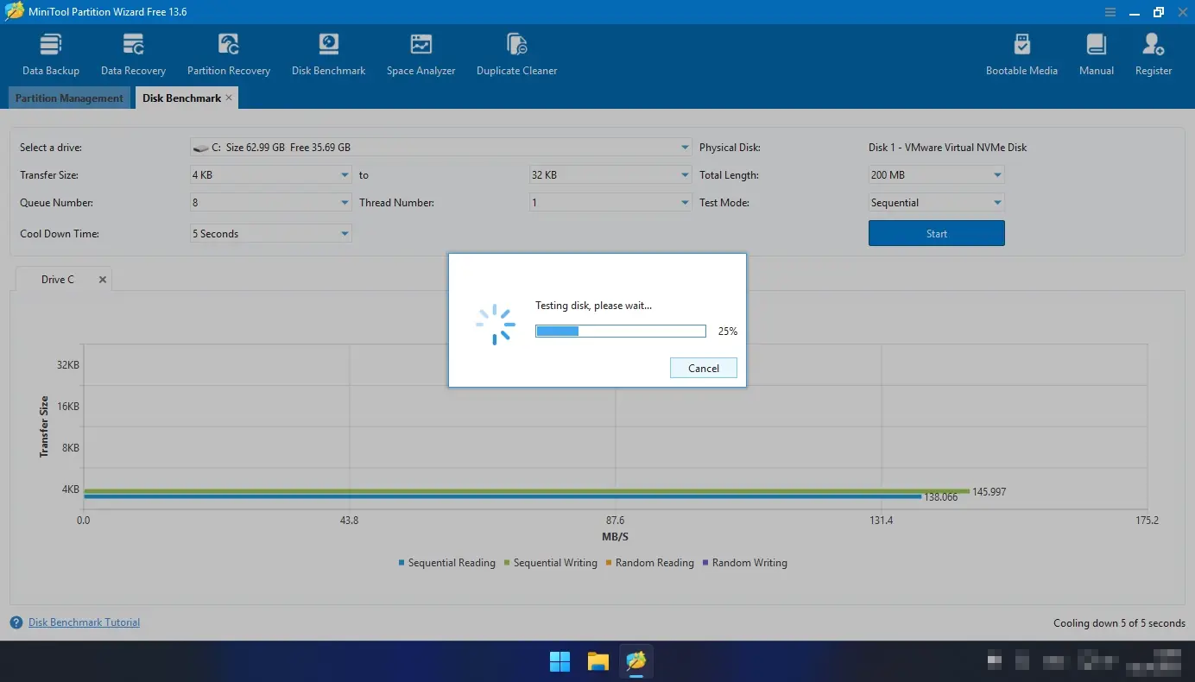
Task: Toggle the Sequential Writing legend swatch
Action: pyautogui.click(x=507, y=563)
